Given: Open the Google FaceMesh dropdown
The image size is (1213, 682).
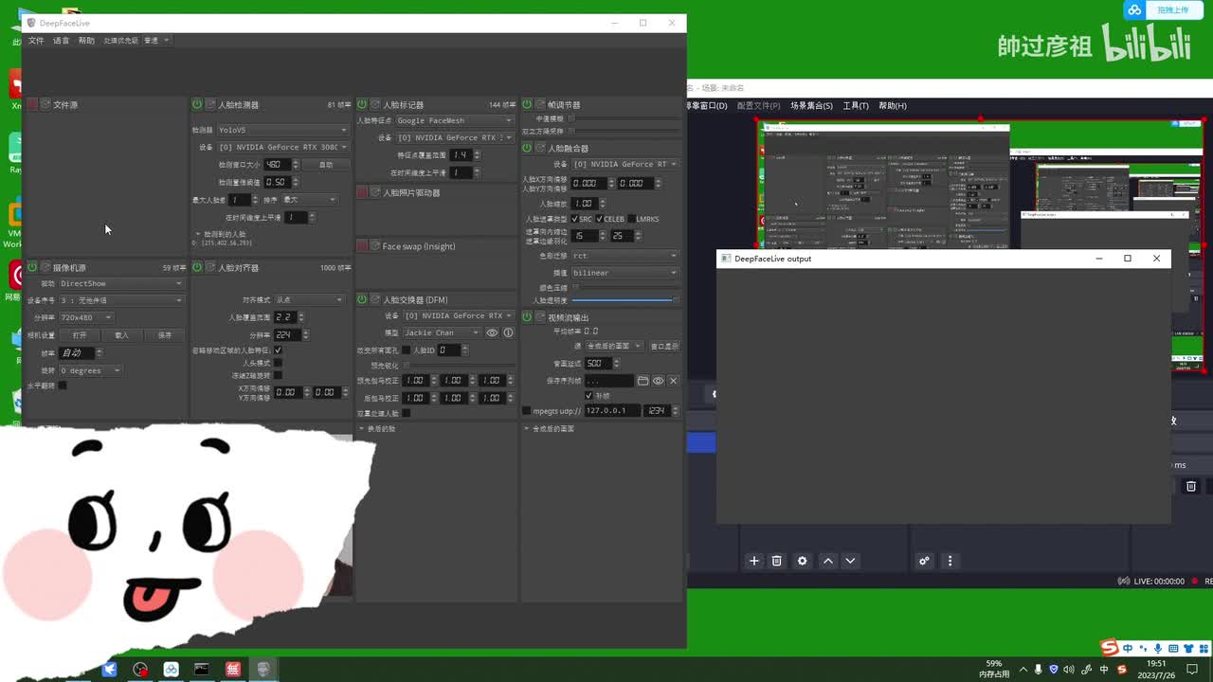Looking at the screenshot, I should (454, 120).
